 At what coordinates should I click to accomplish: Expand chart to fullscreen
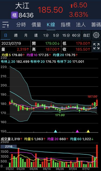point(96,46)
